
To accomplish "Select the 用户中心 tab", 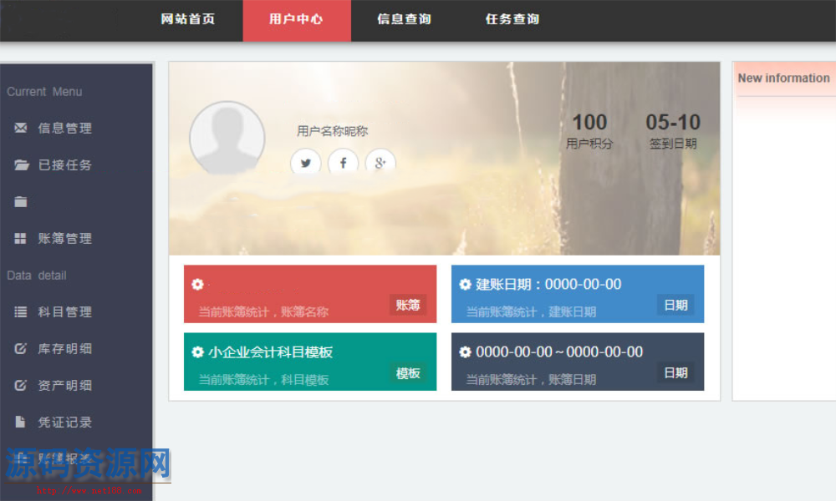I will 296,19.
